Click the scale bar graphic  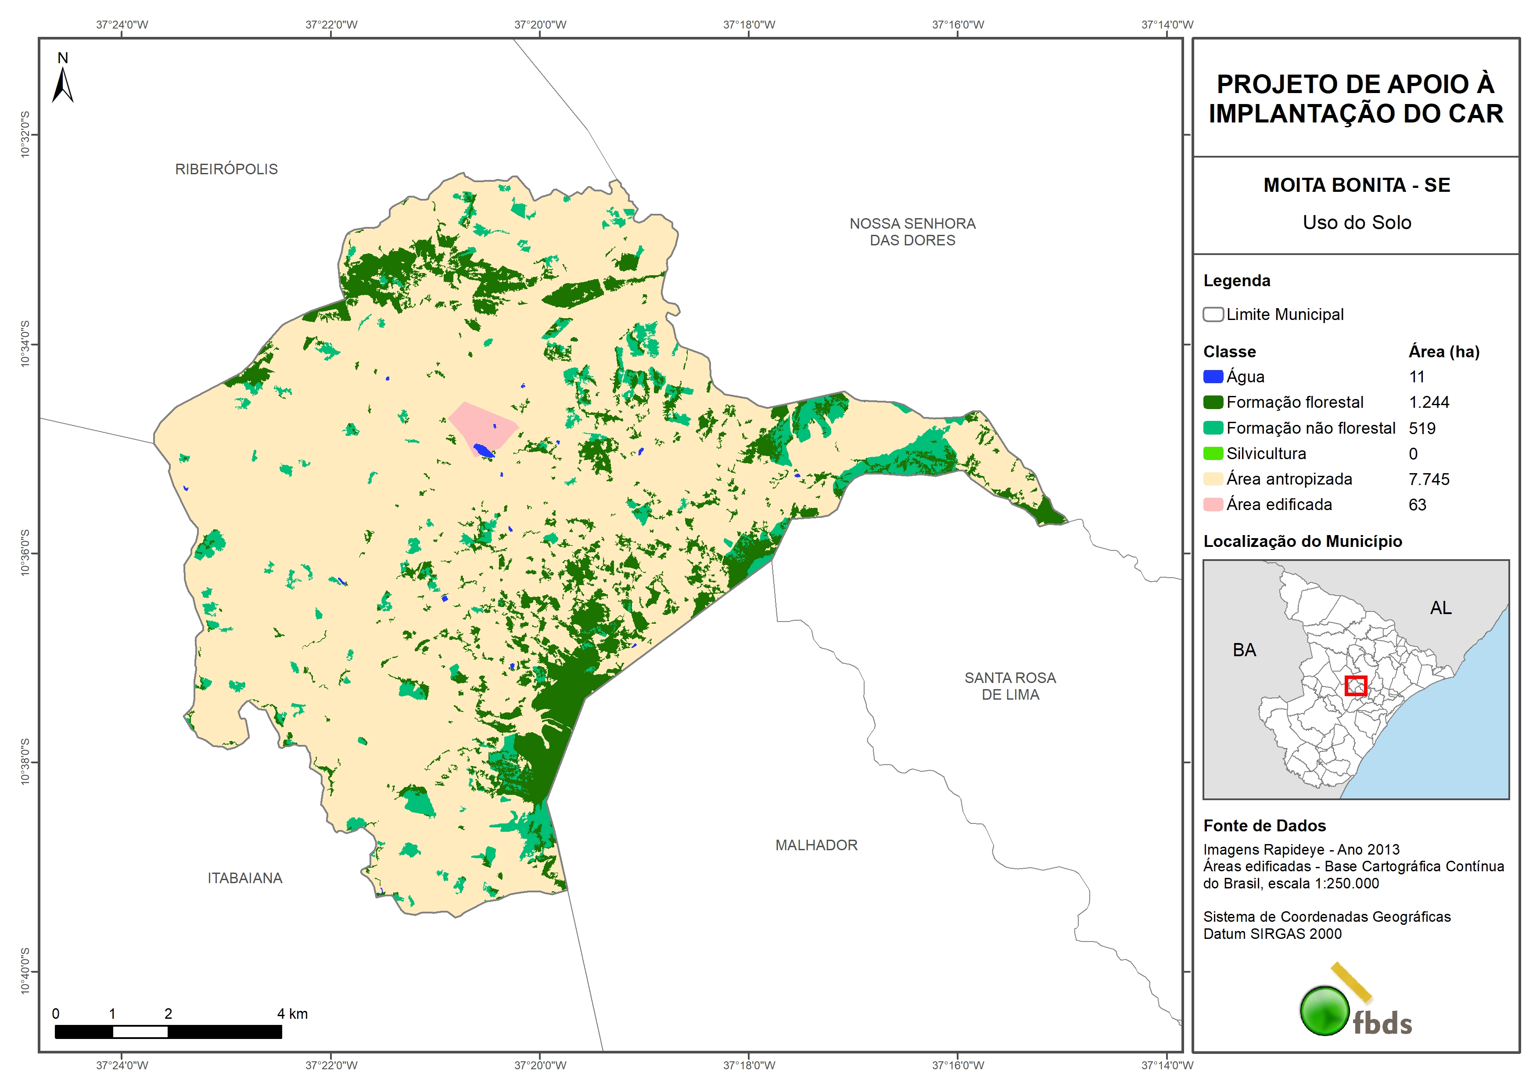click(168, 1031)
